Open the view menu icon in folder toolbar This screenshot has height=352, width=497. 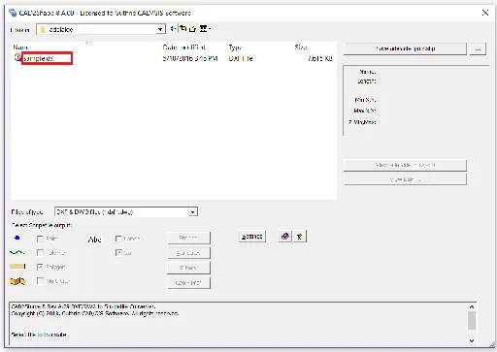tap(205, 29)
